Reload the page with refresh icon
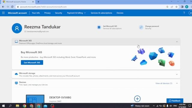Screen dimensions: 192x108 point(12,7)
